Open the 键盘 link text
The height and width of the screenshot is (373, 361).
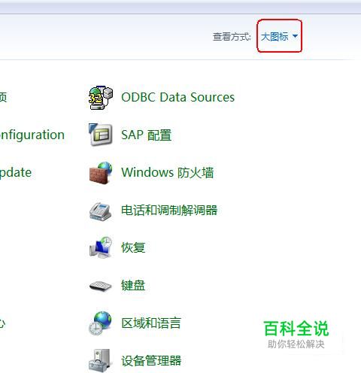(133, 285)
